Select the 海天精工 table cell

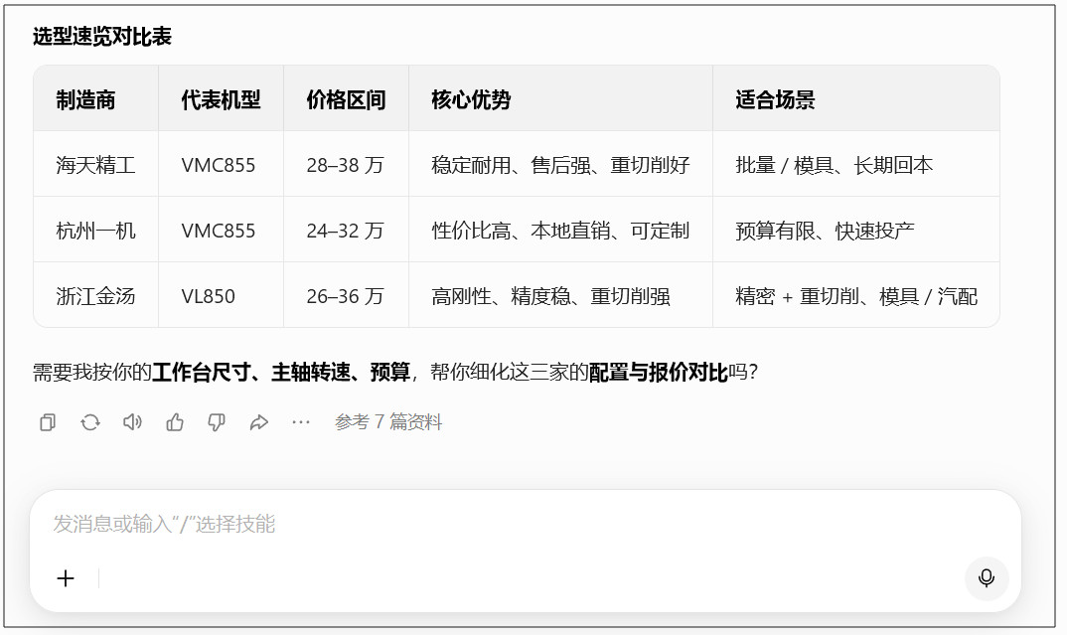tap(95, 165)
